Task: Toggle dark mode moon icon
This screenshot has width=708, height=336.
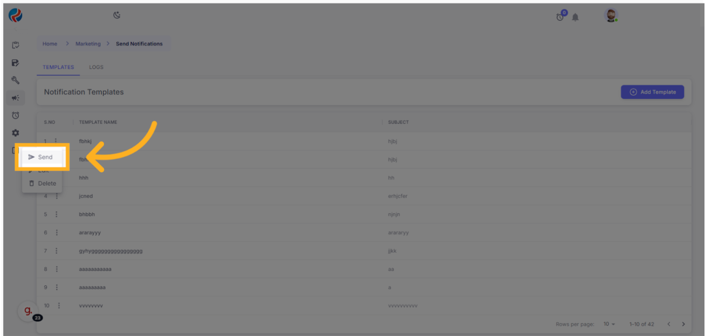Action: pyautogui.click(x=117, y=15)
